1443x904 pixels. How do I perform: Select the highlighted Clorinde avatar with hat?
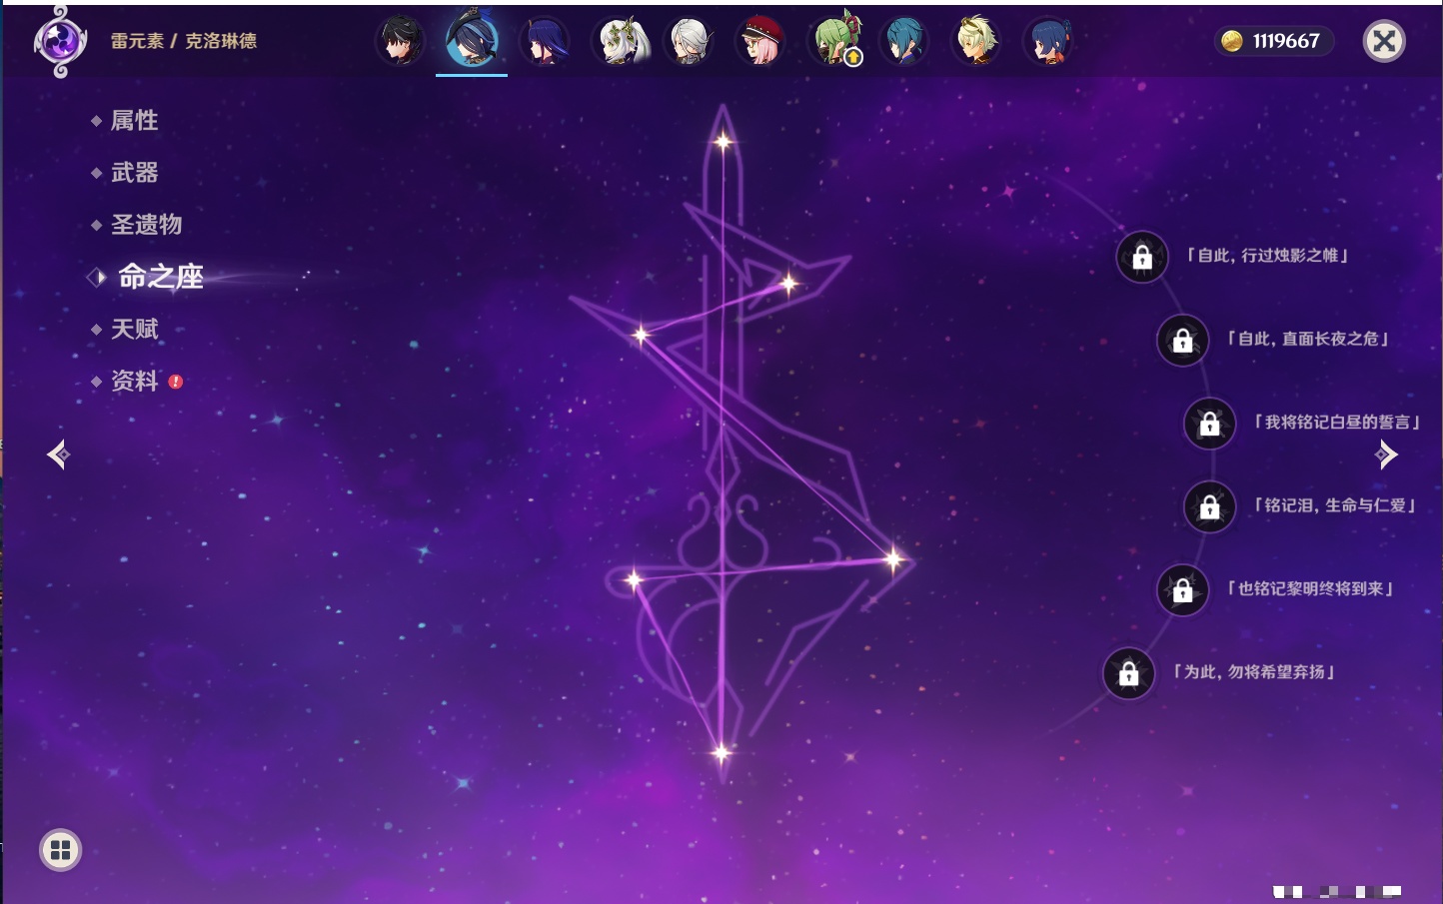click(472, 40)
